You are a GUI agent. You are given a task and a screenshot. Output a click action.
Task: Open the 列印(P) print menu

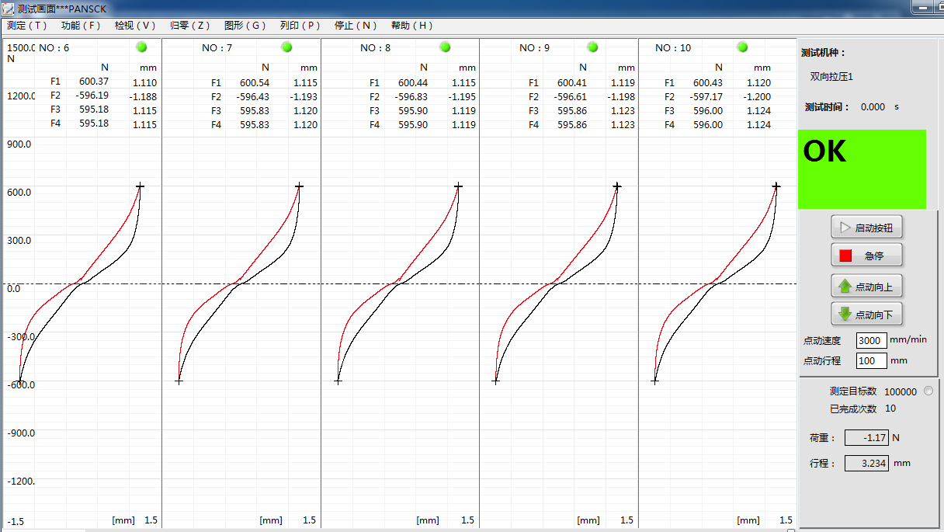[300, 26]
